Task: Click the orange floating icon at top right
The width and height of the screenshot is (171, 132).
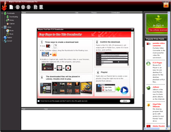Action: coord(166,5)
